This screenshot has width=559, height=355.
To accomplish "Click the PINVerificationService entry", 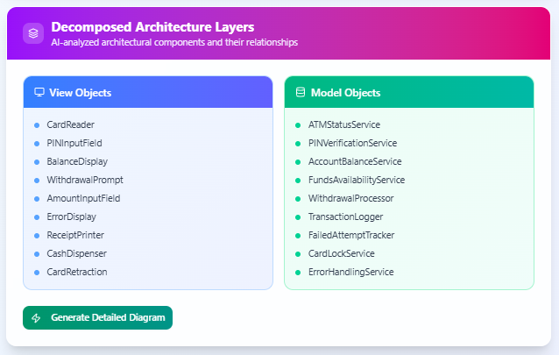I will tap(352, 143).
